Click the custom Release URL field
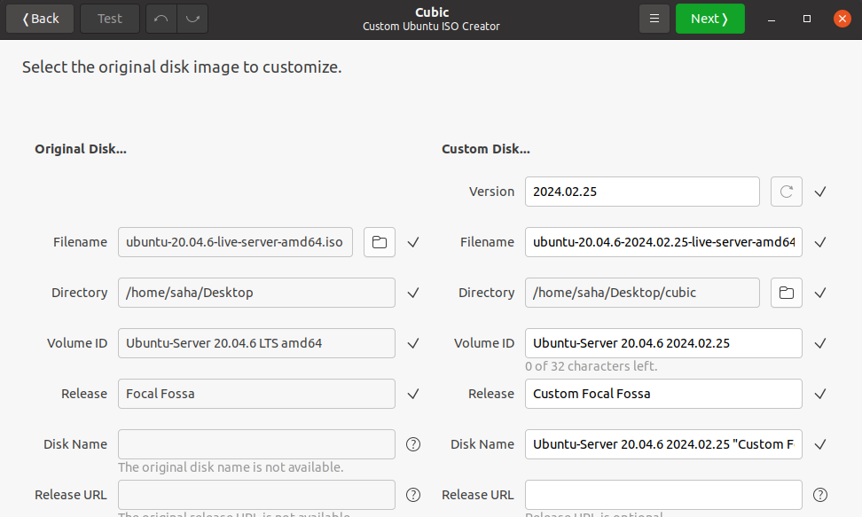 click(x=663, y=495)
